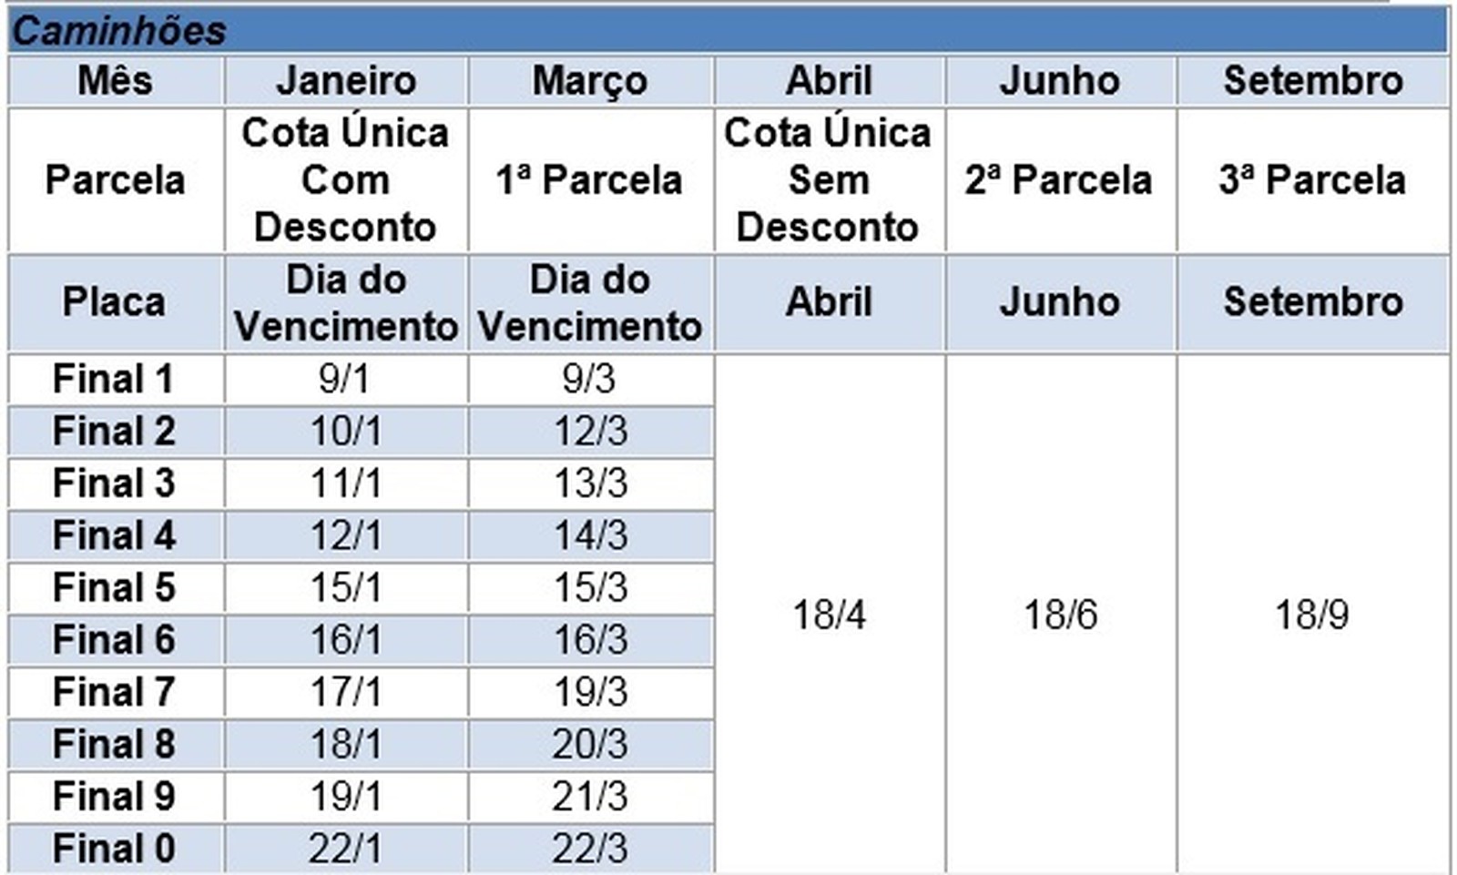Select the Setembro month header in top row
Screen dimensions: 1457x875
pyautogui.click(x=1312, y=80)
